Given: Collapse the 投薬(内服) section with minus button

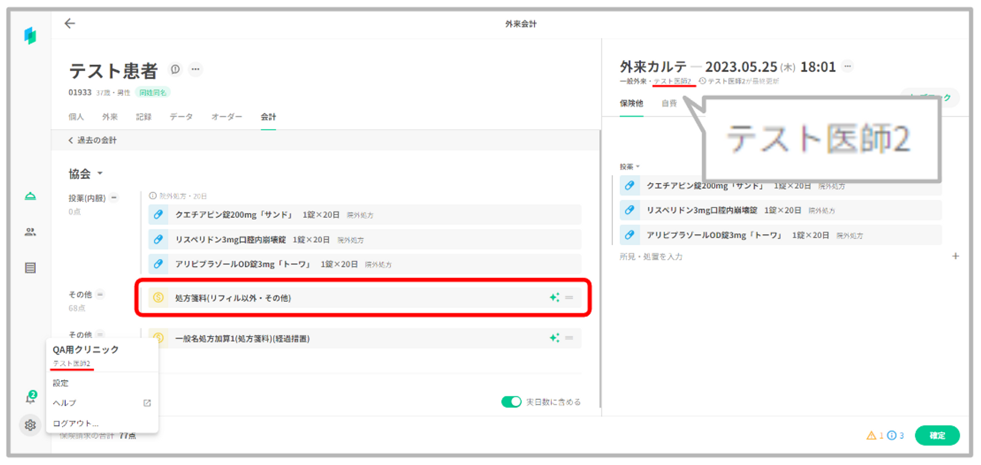Looking at the screenshot, I should pyautogui.click(x=114, y=198).
